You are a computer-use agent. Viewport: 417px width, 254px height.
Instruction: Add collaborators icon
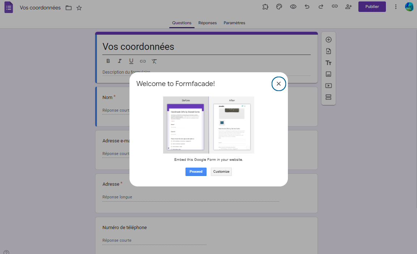(x=348, y=7)
